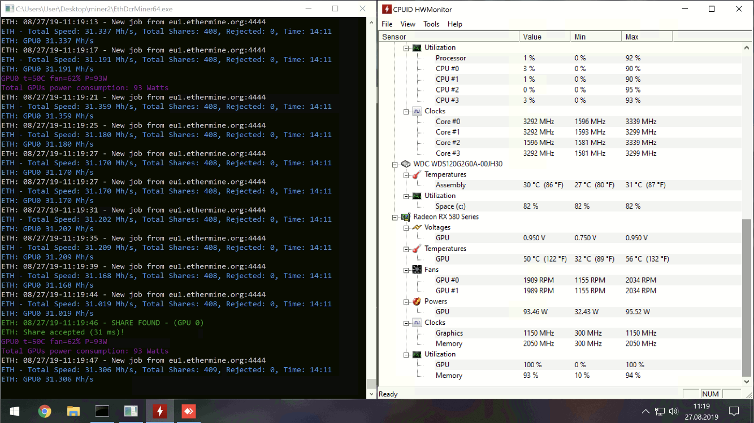Collapse the Radeon RX 580 Series node
Image resolution: width=754 pixels, height=423 pixels.
click(395, 217)
